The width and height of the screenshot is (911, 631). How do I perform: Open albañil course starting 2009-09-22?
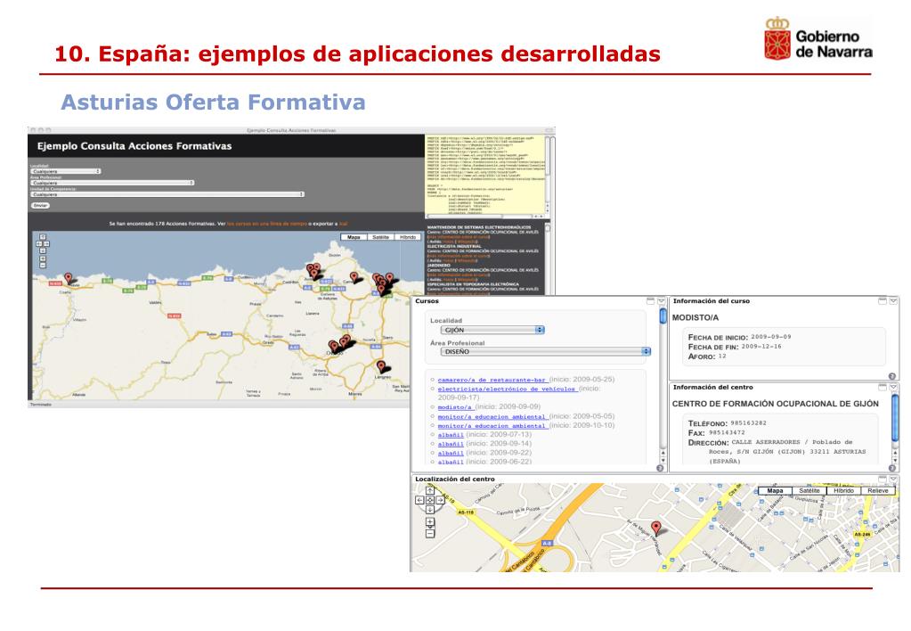[x=451, y=453]
